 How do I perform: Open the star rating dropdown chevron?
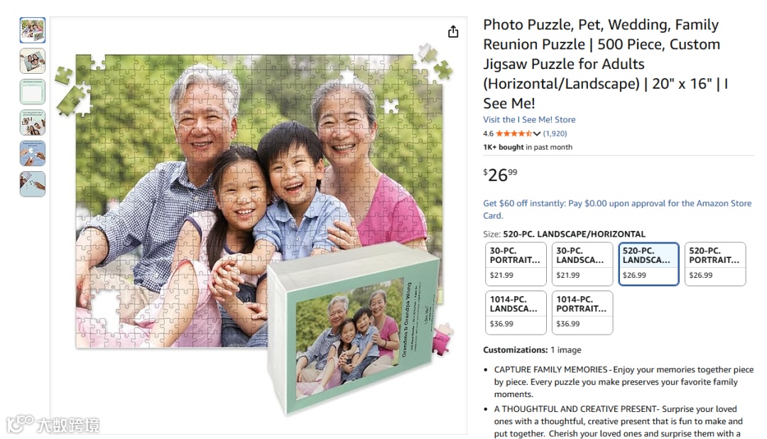[537, 134]
